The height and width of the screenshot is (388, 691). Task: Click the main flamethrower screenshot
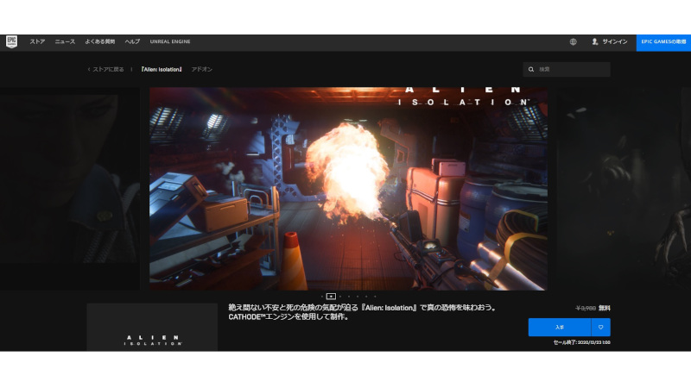(x=349, y=189)
